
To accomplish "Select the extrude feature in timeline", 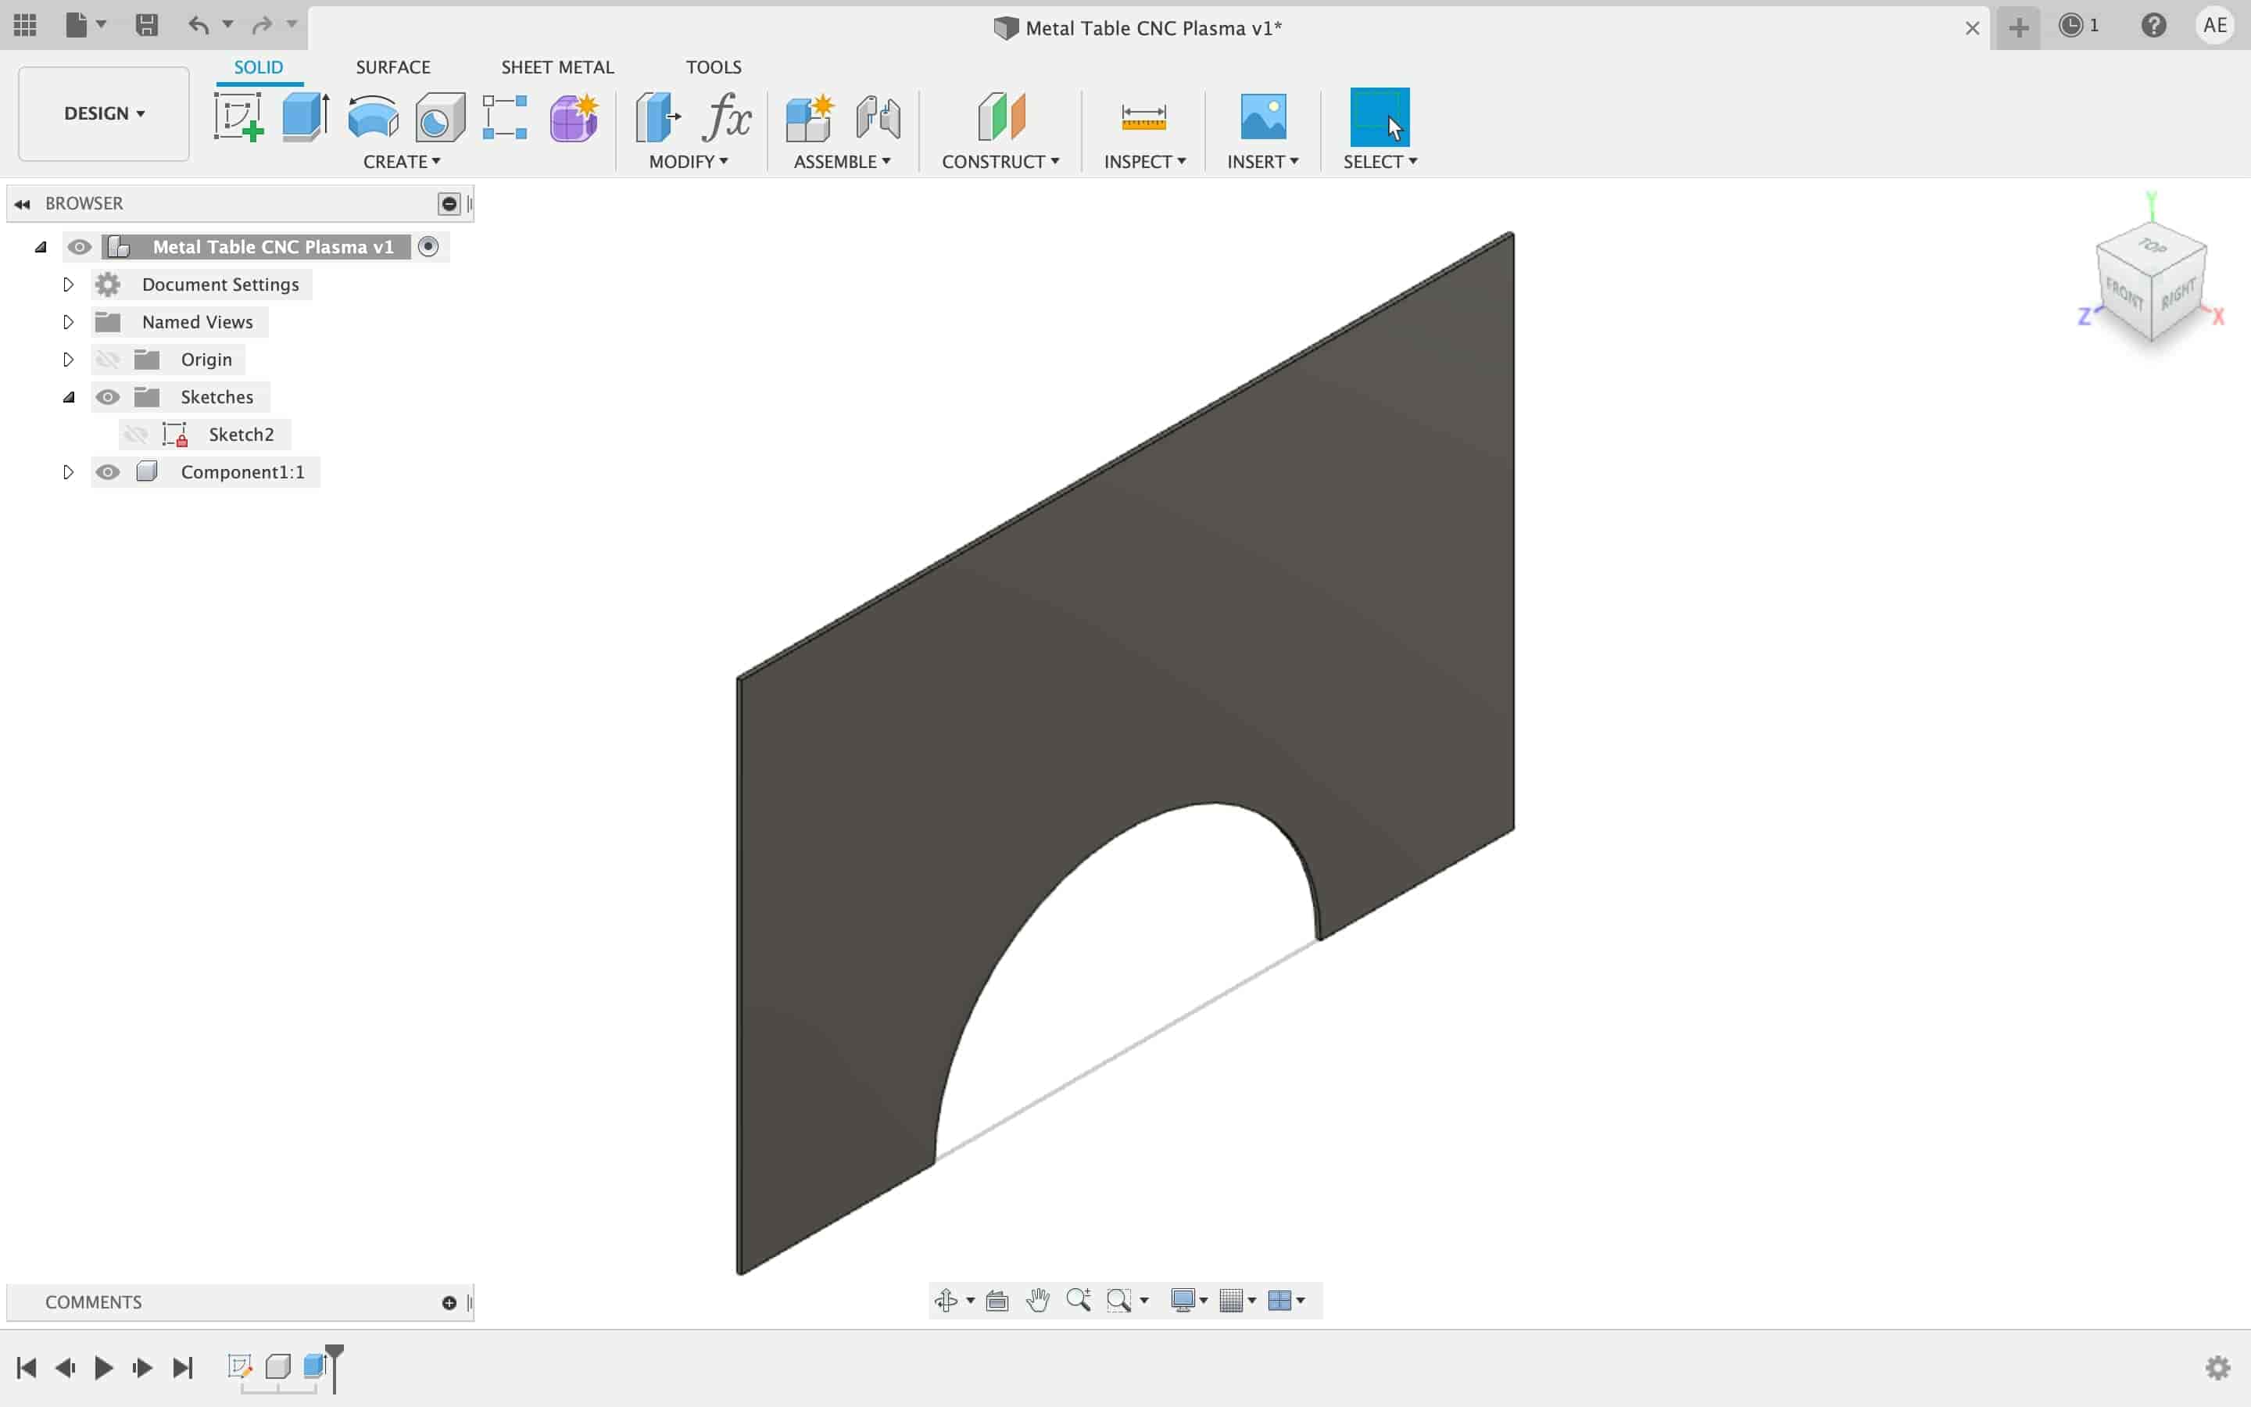I will [314, 1366].
